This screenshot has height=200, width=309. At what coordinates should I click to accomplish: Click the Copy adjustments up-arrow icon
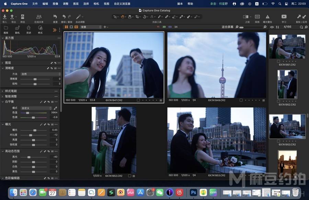[299, 17]
